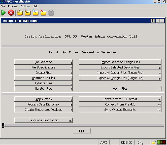Click the Language Translation button
This screenshot has width=167, height=145.
point(44,120)
